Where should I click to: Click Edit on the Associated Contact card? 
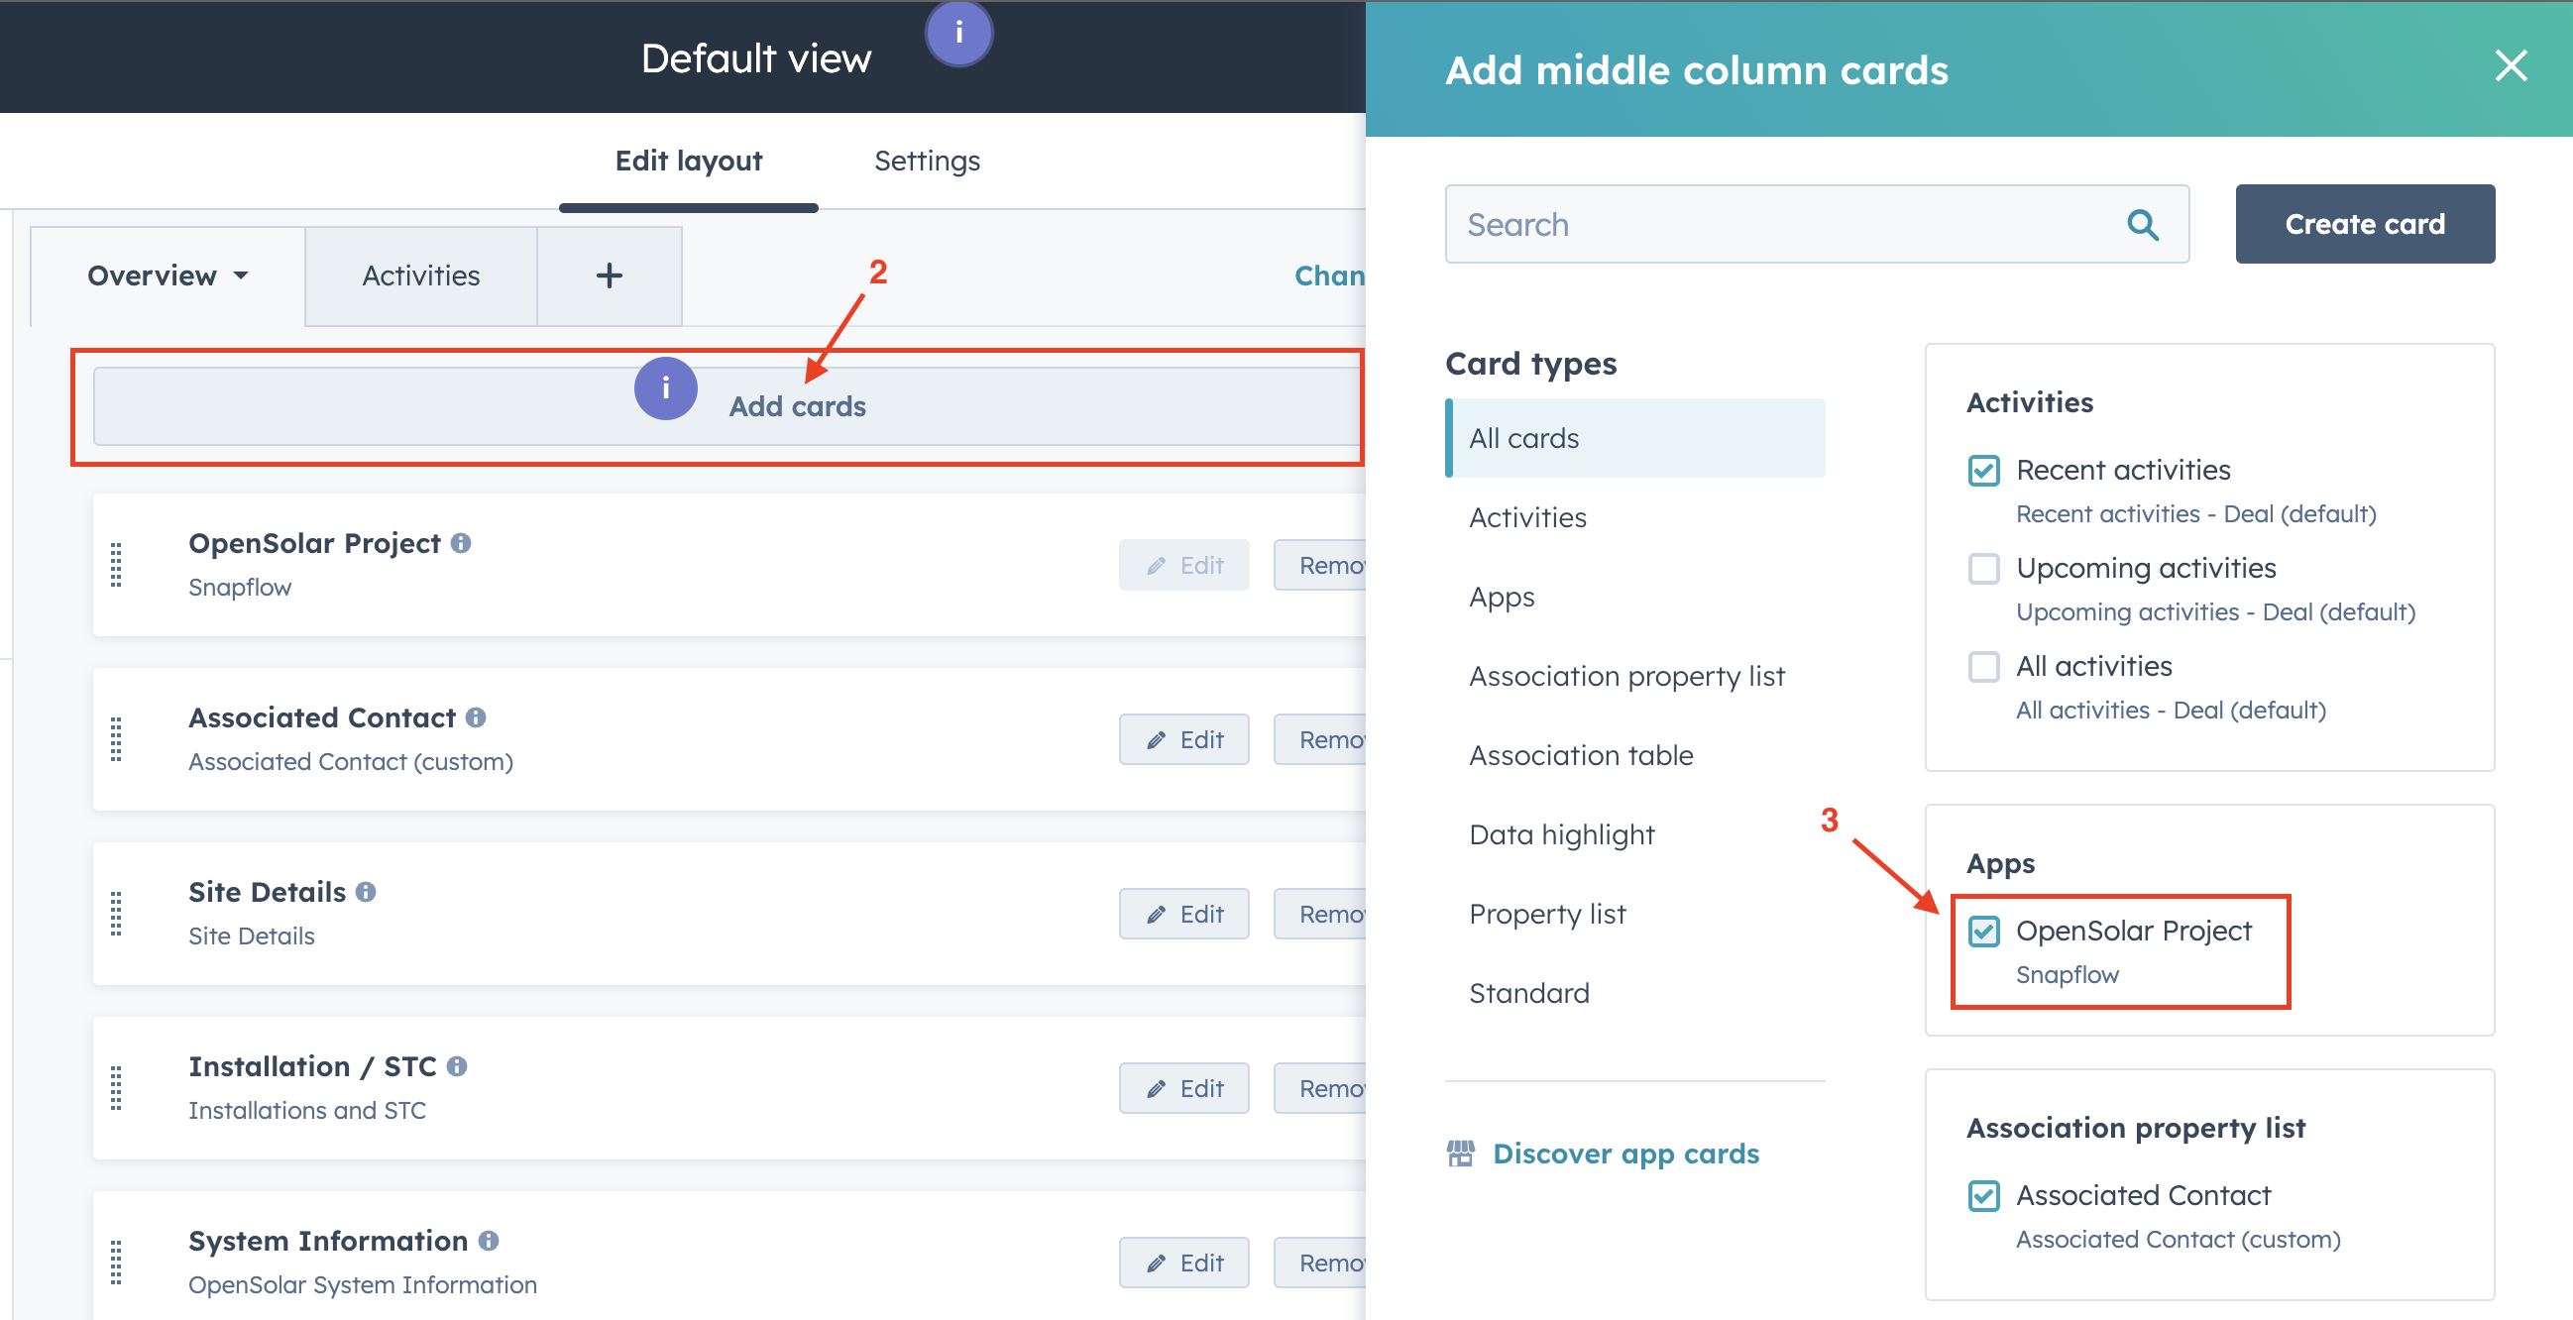(1183, 739)
